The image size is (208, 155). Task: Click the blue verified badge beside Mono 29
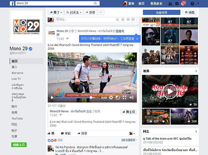(30, 49)
